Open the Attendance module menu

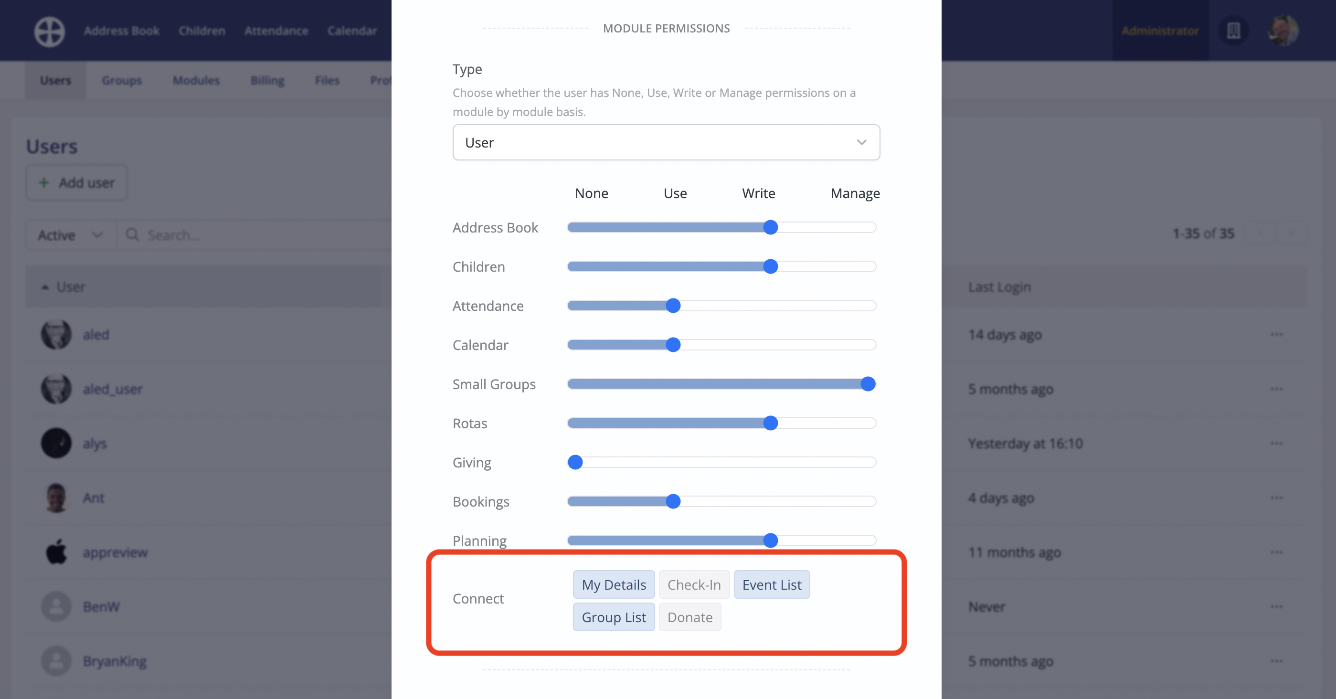pos(276,31)
